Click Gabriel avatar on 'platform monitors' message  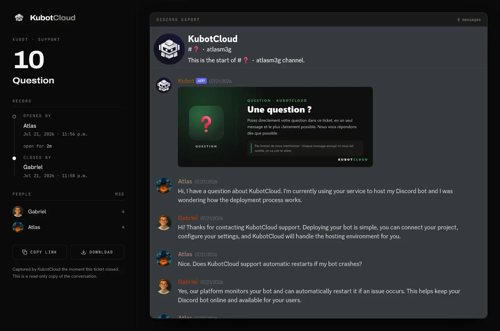pyautogui.click(x=164, y=286)
